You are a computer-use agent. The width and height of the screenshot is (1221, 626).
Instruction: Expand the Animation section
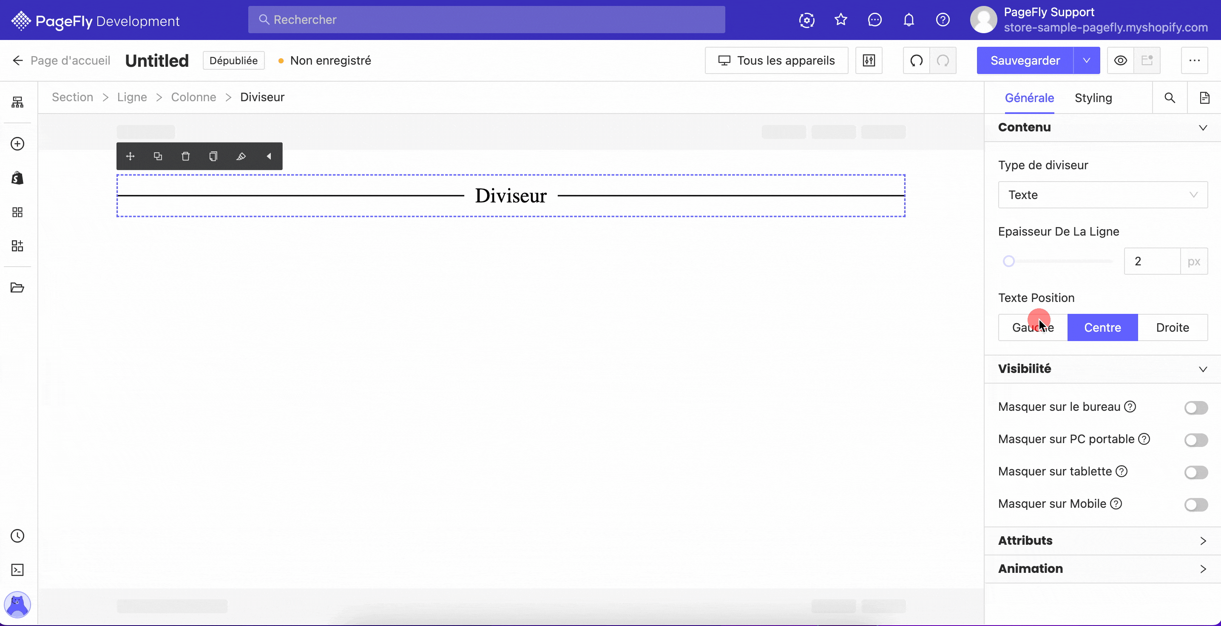[1102, 569]
